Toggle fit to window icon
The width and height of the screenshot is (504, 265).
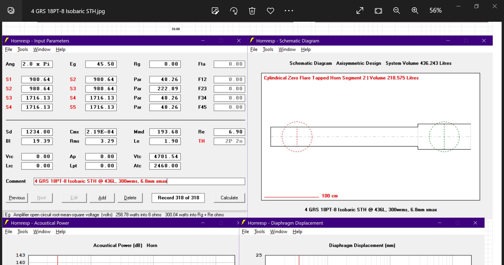(378, 11)
